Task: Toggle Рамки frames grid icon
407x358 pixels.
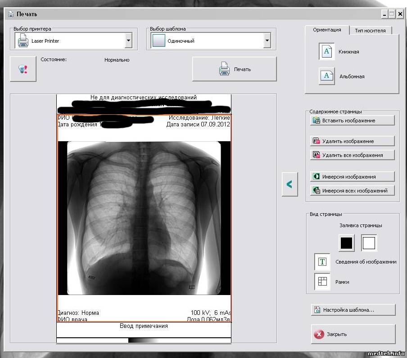Action: (322, 282)
